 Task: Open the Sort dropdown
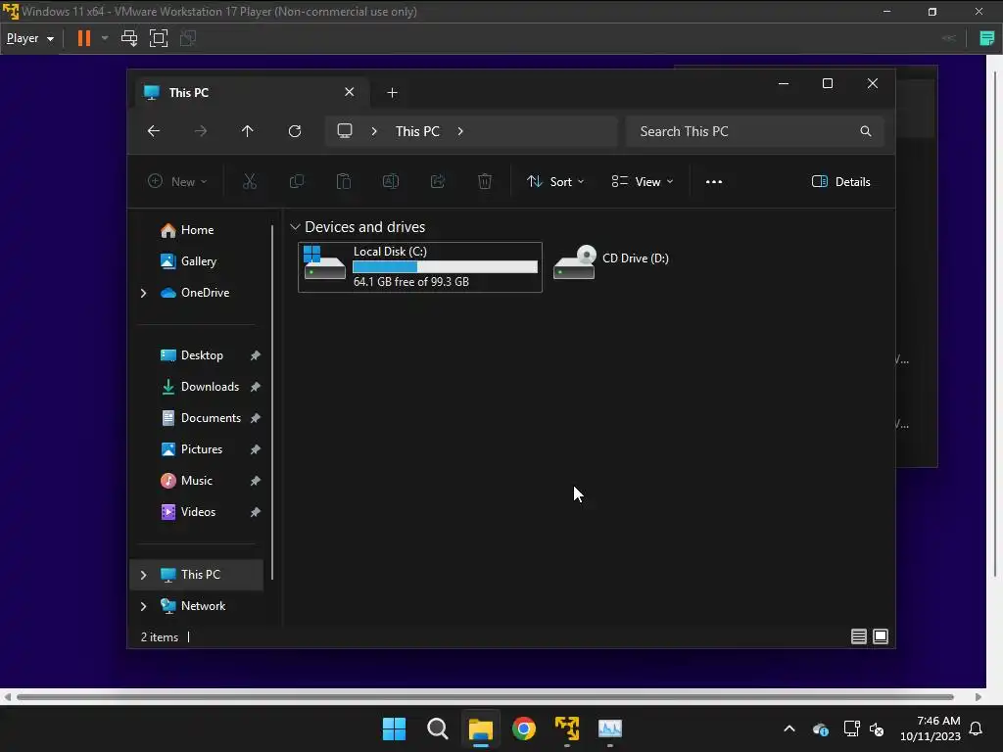555,181
